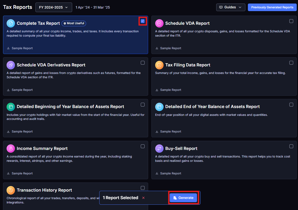Download Sample Report for Schedule VDA Derivatives
Screen dimensions: 298x210
tap(20, 90)
